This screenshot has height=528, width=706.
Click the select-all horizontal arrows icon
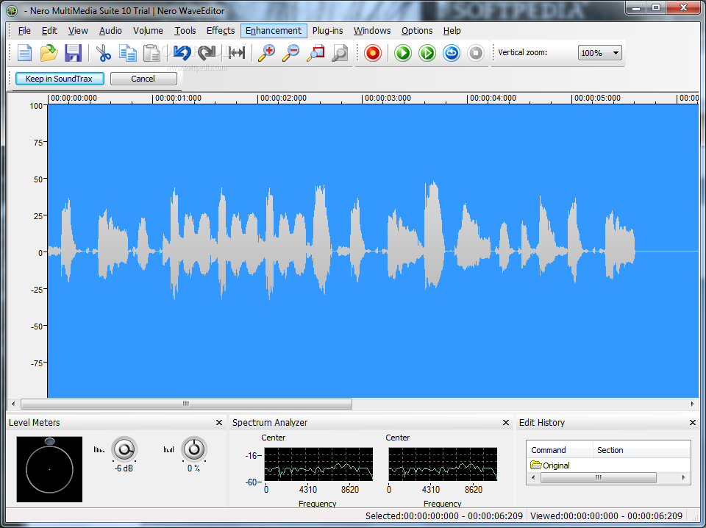tap(236, 53)
